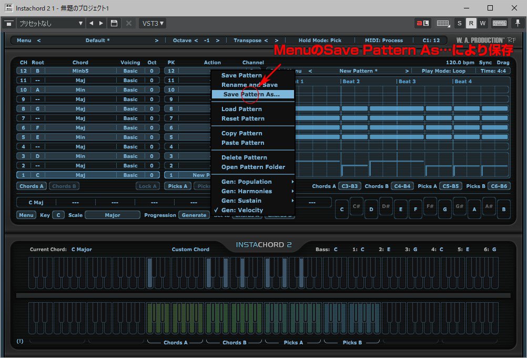Click the C Maj progression slot
The height and width of the screenshot is (358, 527).
[x=36, y=203]
